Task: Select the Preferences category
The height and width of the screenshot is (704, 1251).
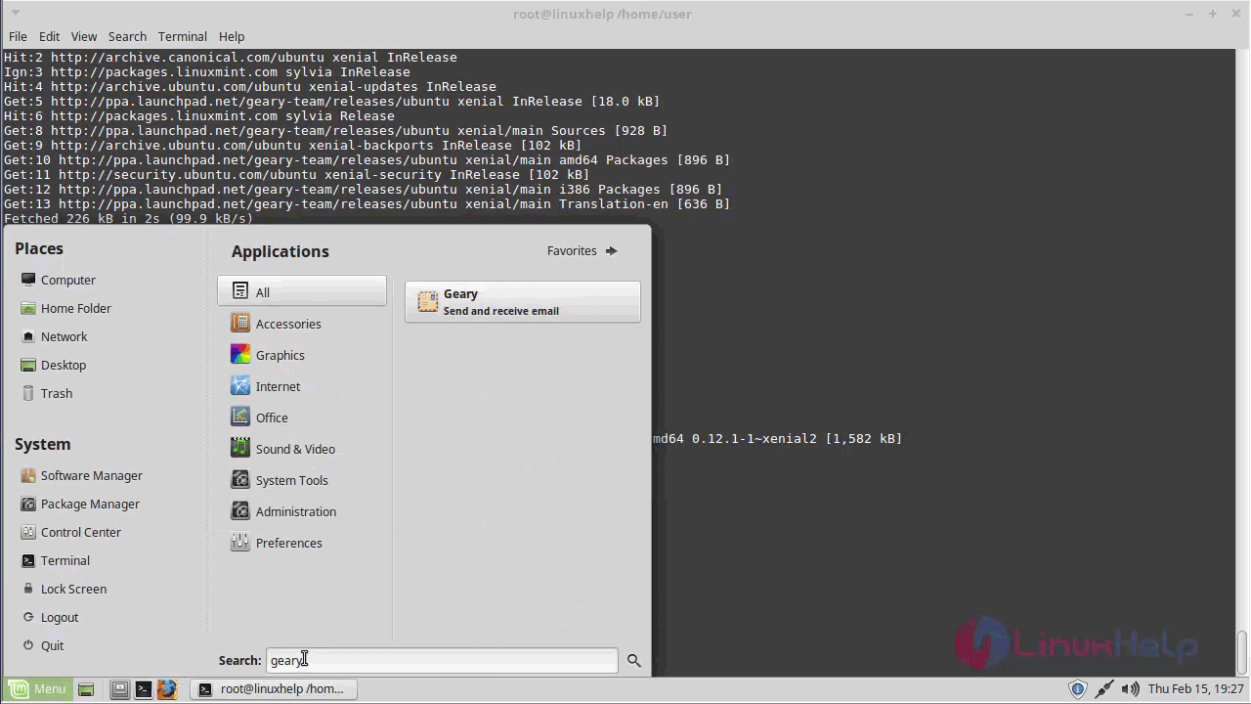Action: coord(302,543)
